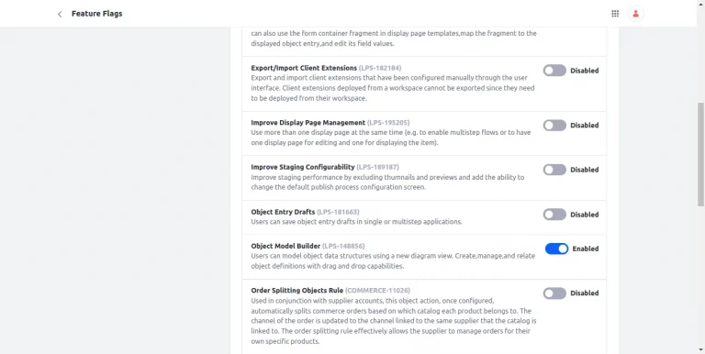
Task: Open the user avatar menu
Action: click(x=636, y=14)
